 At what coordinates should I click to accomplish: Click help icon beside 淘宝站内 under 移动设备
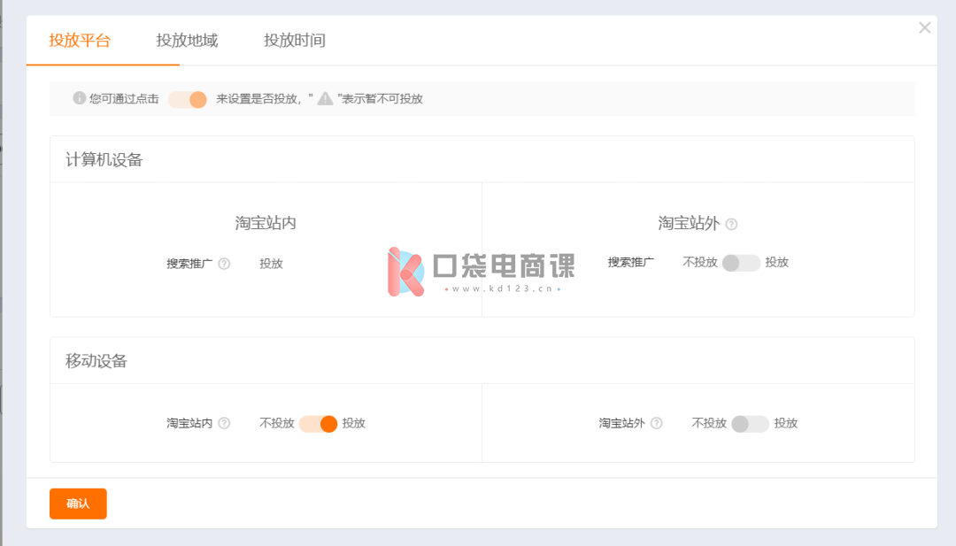click(x=224, y=424)
